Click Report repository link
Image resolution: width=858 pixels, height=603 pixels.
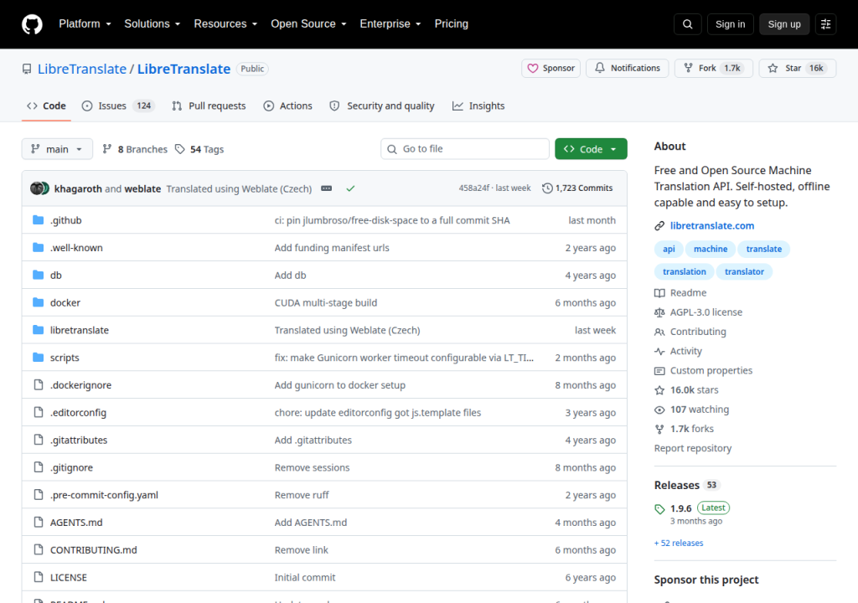(x=693, y=448)
